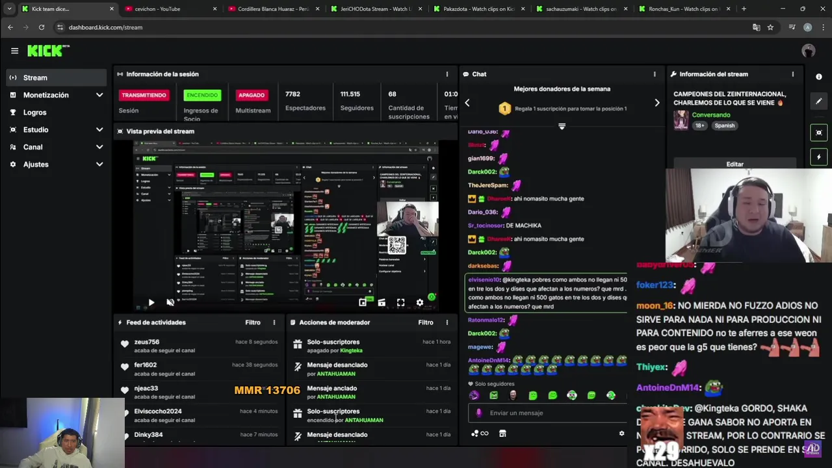Play the stream preview
The image size is (832, 468).
click(x=151, y=302)
